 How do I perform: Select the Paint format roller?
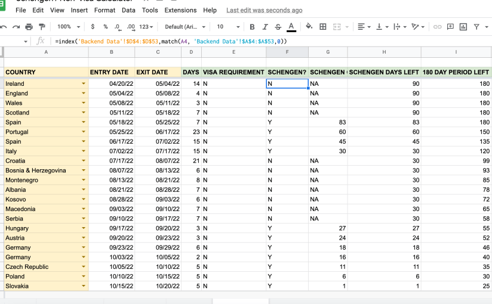[41, 27]
